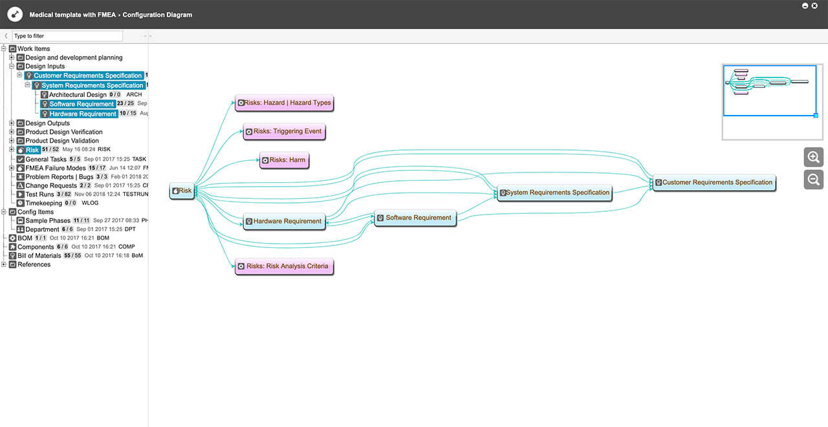
Task: Click the Components puzzle icon
Action: [13, 247]
